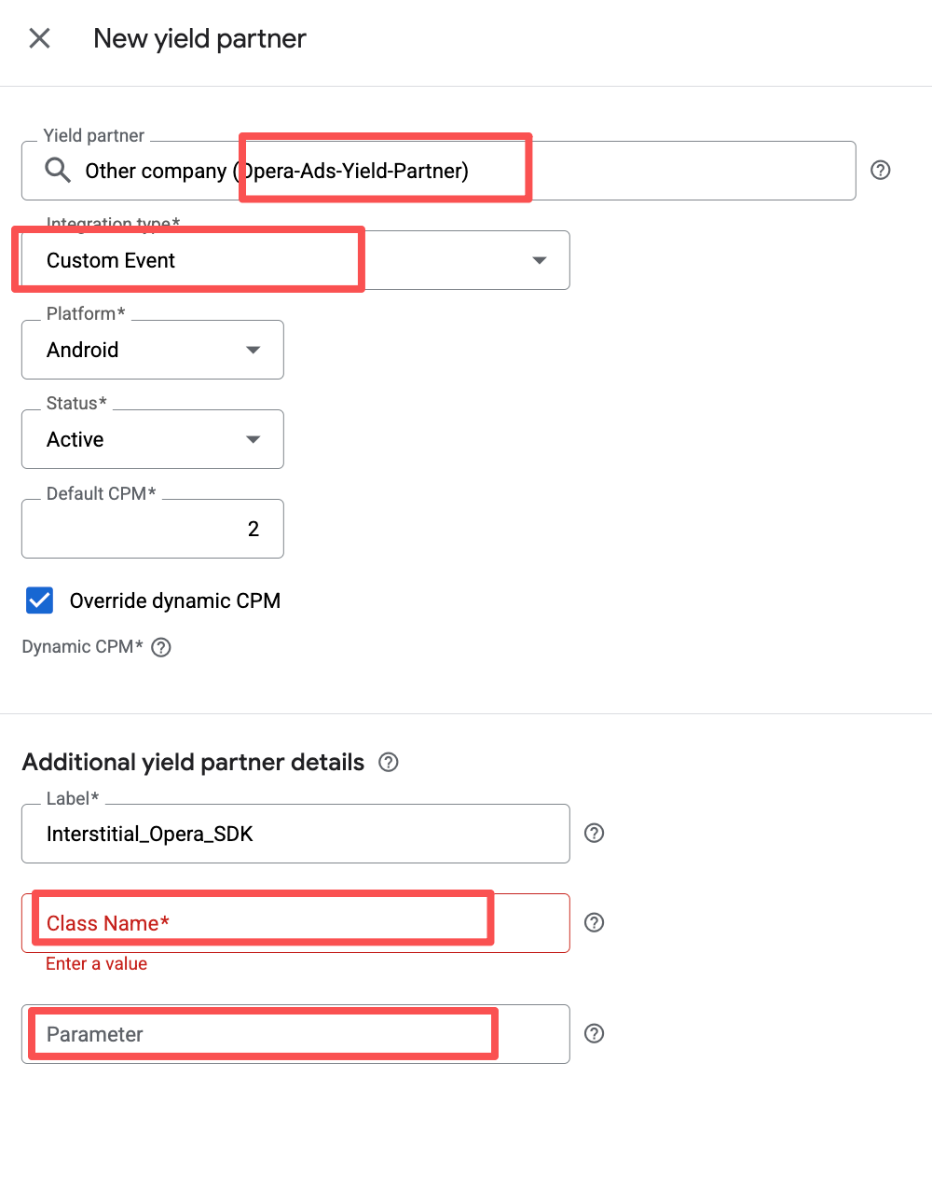This screenshot has width=932, height=1201.
Task: Open help for the Yield partner field
Action: 880,170
